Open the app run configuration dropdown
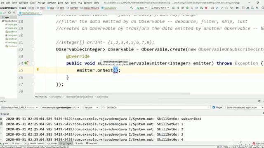 pos(141,8)
